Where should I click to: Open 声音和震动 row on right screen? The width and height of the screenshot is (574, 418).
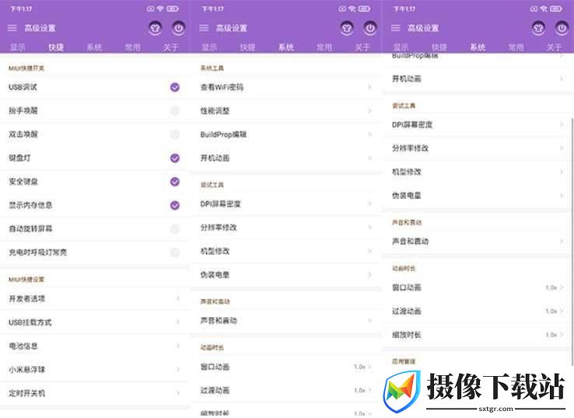(x=478, y=241)
